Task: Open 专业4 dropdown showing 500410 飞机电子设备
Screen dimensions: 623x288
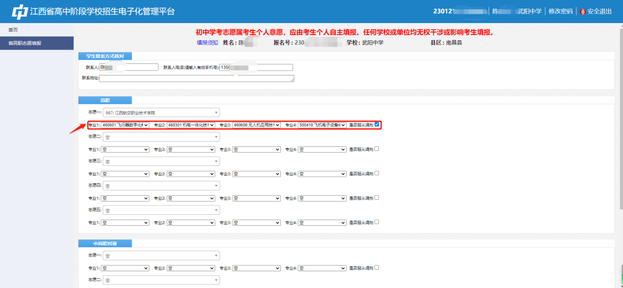Action: (x=322, y=125)
